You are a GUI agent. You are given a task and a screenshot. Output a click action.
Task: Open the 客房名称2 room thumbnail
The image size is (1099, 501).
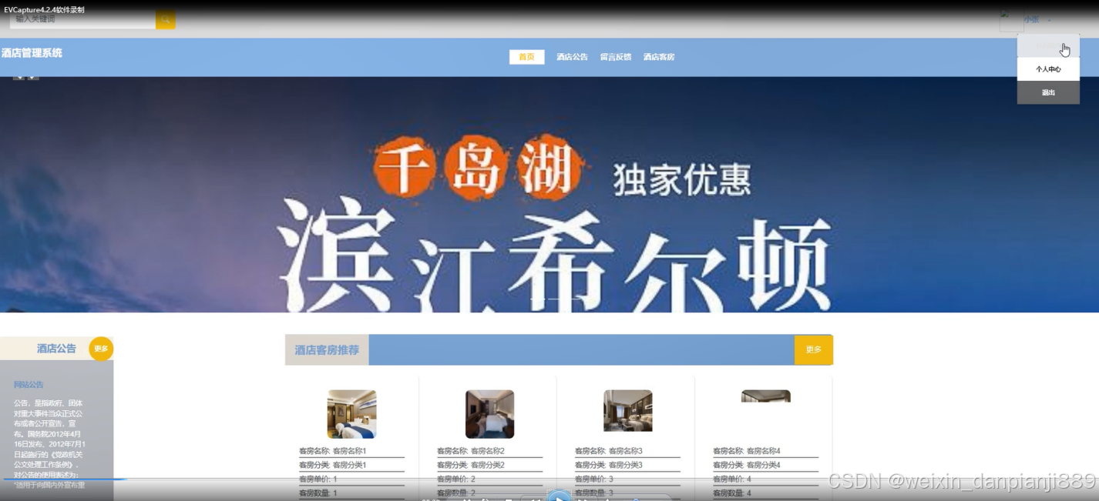(x=489, y=414)
